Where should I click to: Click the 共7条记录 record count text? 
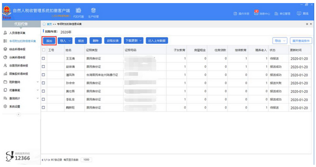point(56,160)
